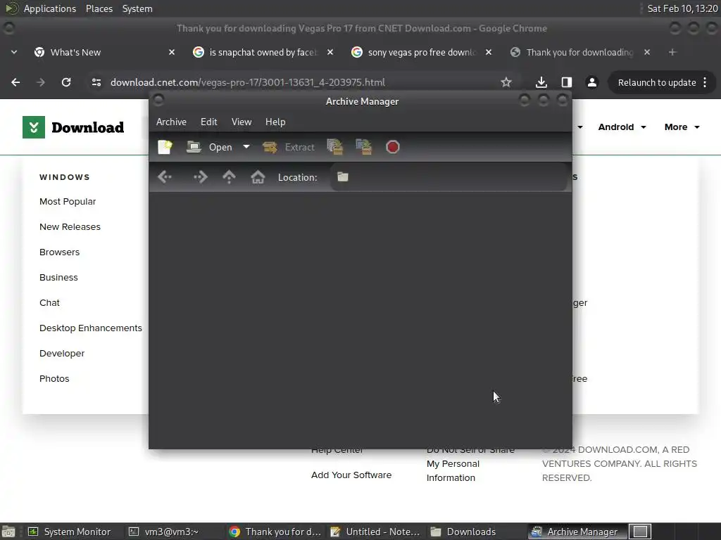Go to home location in Archive Manager
This screenshot has width=721, height=540.
[258, 176]
